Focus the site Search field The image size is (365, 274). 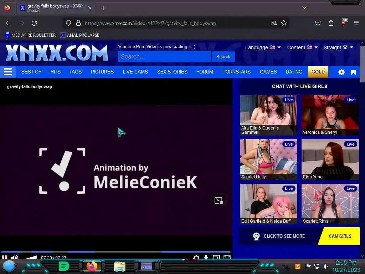click(164, 57)
